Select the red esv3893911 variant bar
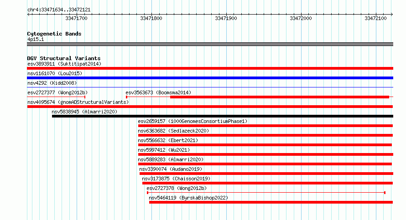This screenshot has height=220, width=406. pyautogui.click(x=210, y=68)
